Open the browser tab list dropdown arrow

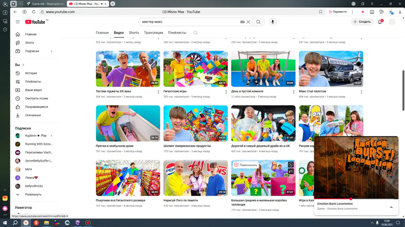pyautogui.click(x=20, y=4)
